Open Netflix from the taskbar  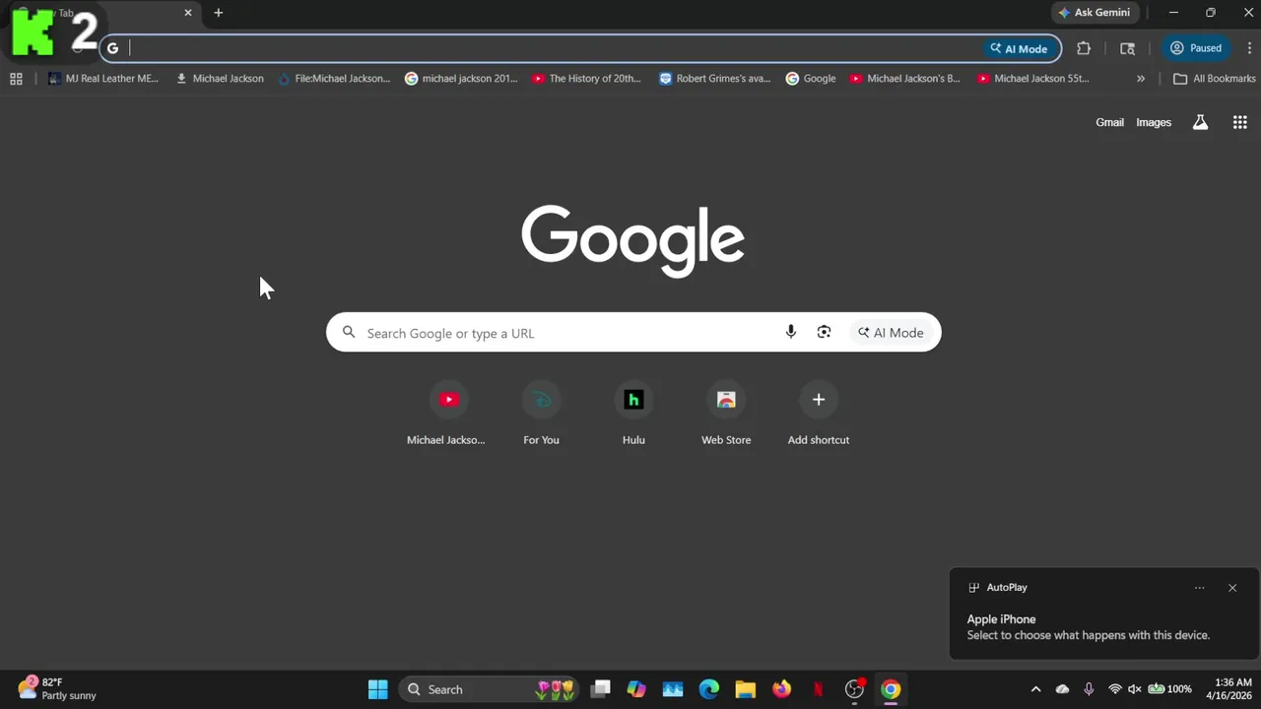pos(818,689)
